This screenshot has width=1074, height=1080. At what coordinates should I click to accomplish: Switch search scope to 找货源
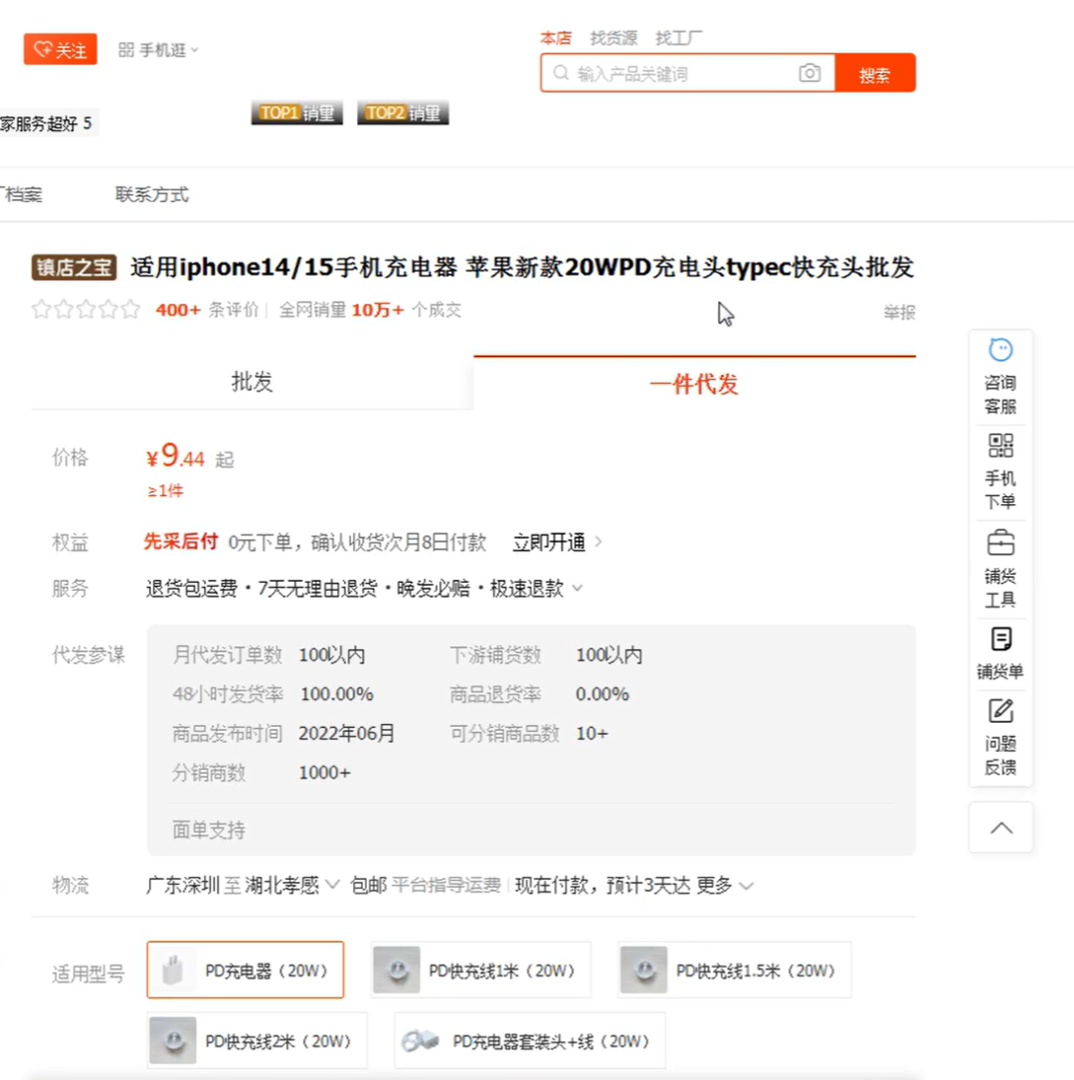pos(614,38)
